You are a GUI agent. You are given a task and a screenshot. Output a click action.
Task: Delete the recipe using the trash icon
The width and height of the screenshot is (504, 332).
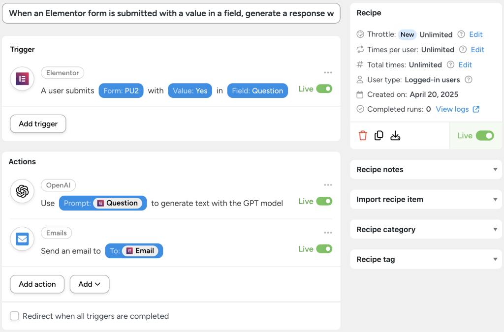[x=363, y=135]
